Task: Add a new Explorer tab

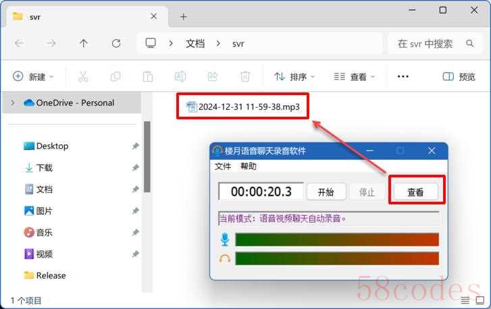Action: (x=184, y=17)
